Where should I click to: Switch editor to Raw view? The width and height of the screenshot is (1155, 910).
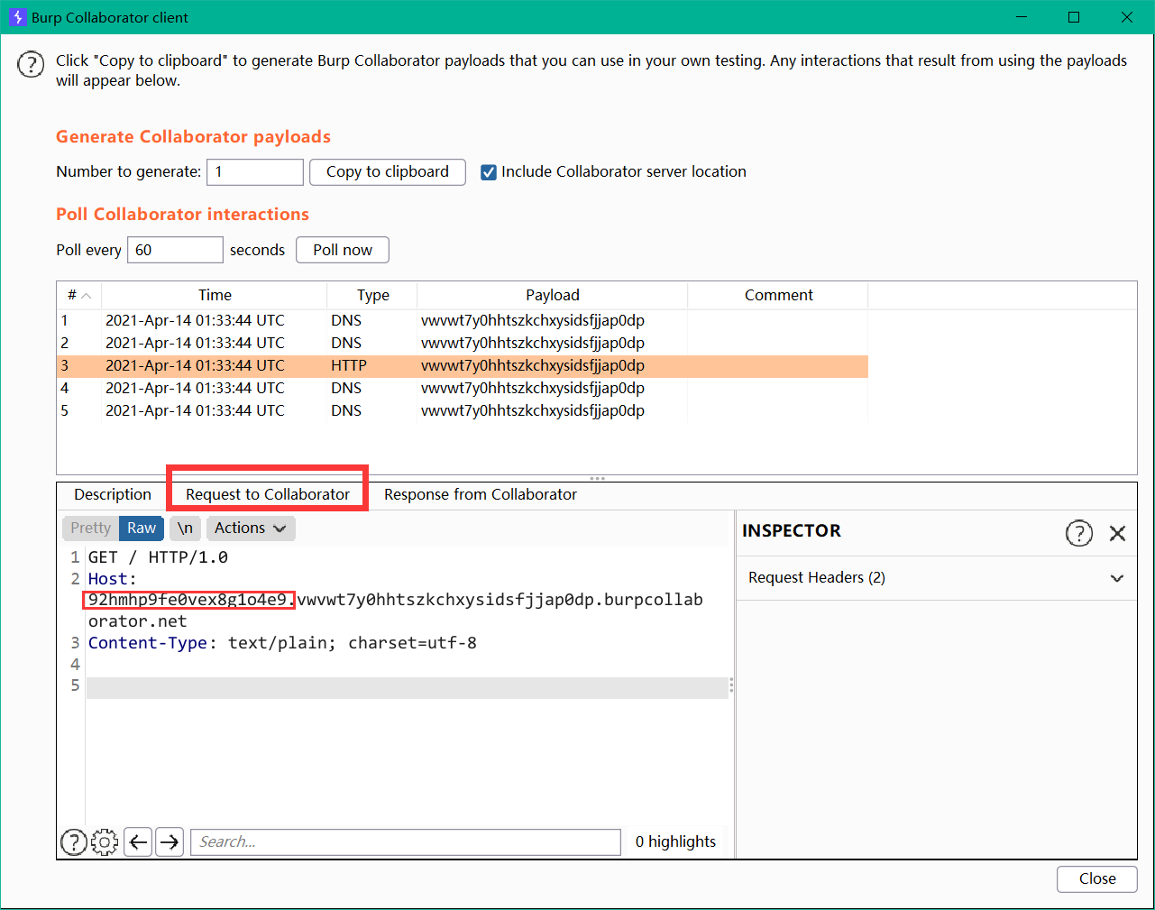(x=142, y=528)
